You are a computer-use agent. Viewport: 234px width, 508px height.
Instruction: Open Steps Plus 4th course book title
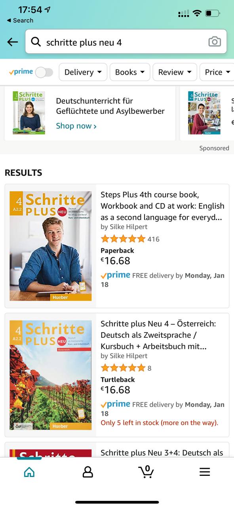pyautogui.click(x=162, y=206)
